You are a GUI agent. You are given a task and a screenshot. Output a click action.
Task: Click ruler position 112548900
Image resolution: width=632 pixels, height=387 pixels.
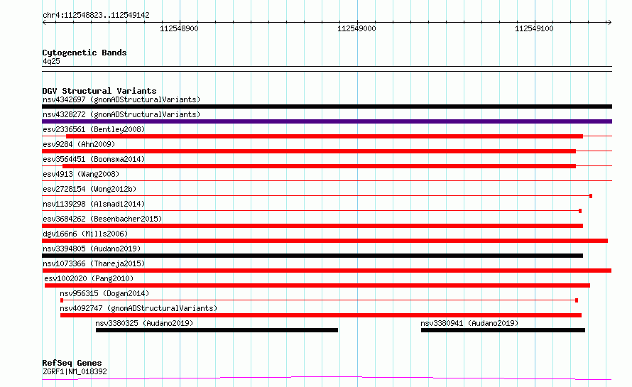[x=180, y=28]
